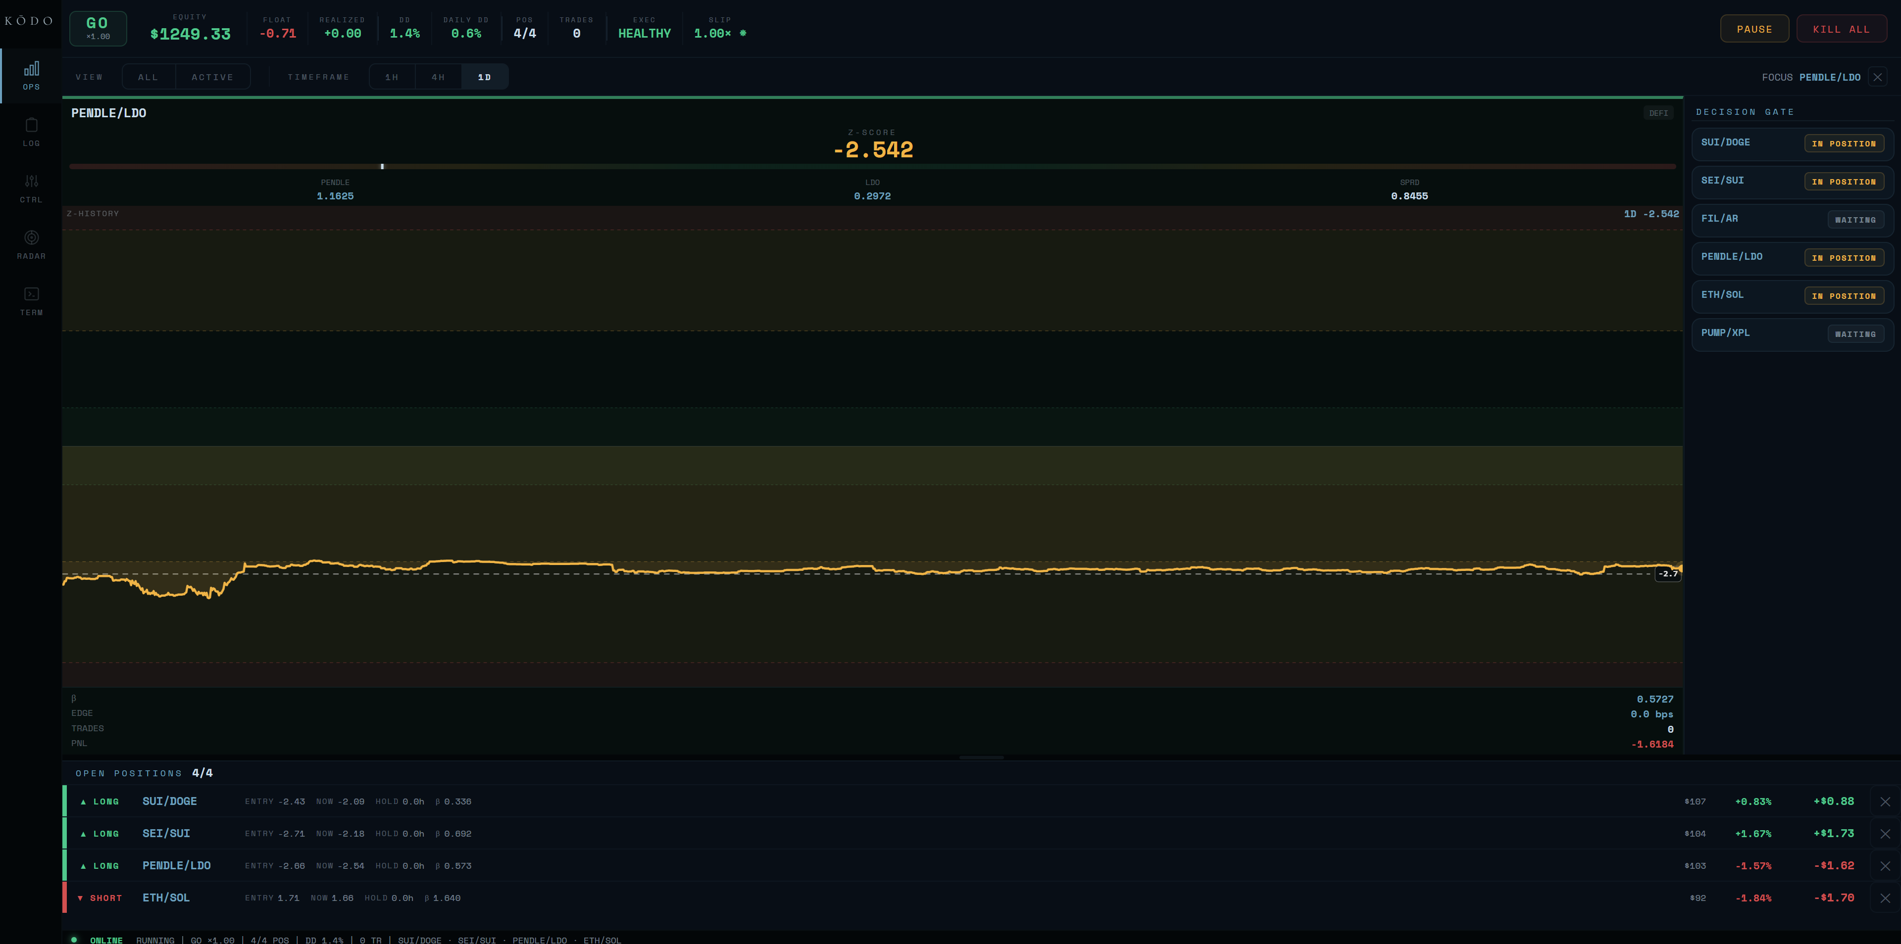The image size is (1901, 944).
Task: Open the TERM terminal sidebar icon
Action: pos(31,301)
